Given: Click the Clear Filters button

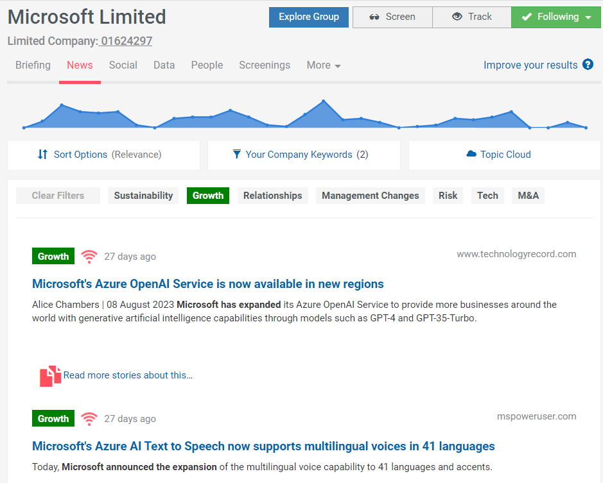Looking at the screenshot, I should pyautogui.click(x=58, y=196).
